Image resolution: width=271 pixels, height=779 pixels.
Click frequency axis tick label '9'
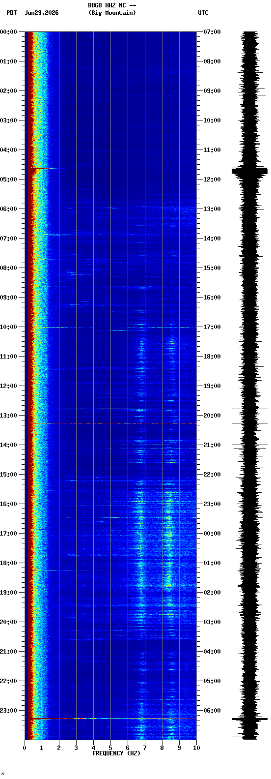(x=179, y=748)
